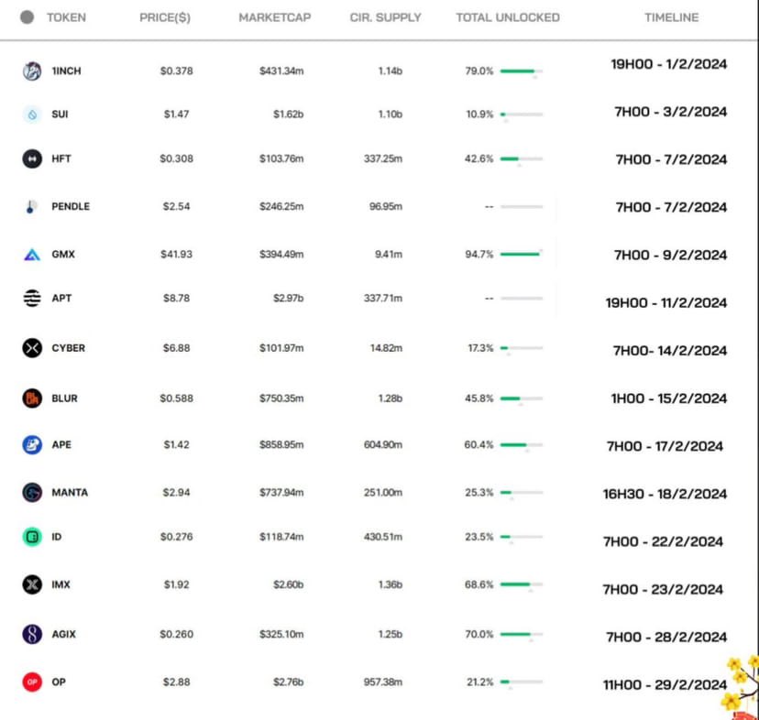Click the APE token logo icon
759x720 pixels.
pyautogui.click(x=32, y=444)
